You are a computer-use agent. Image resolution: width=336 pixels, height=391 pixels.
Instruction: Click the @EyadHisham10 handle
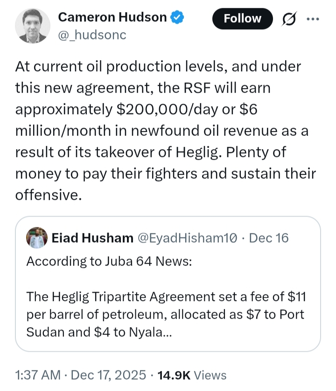pos(187,238)
